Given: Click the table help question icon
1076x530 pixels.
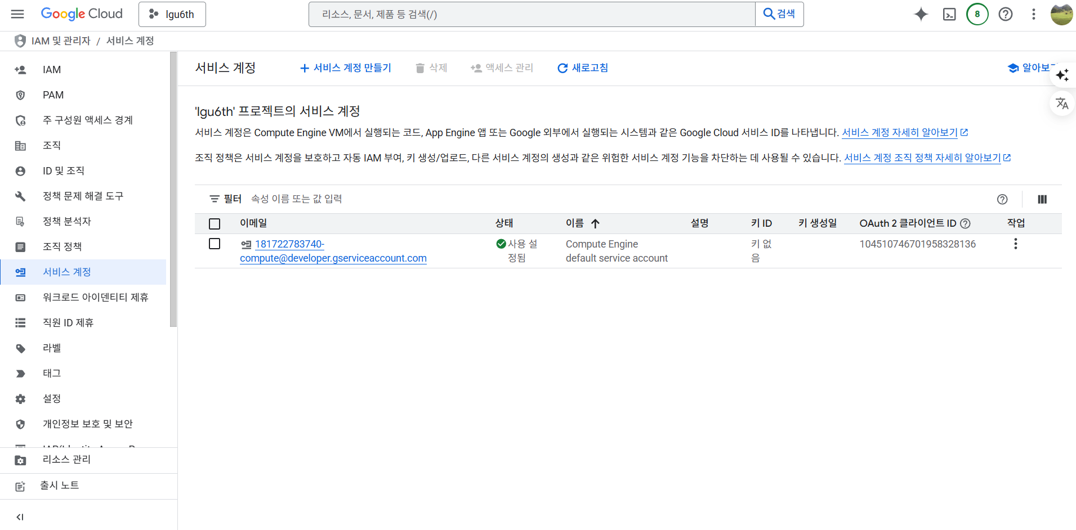Looking at the screenshot, I should 1002,199.
